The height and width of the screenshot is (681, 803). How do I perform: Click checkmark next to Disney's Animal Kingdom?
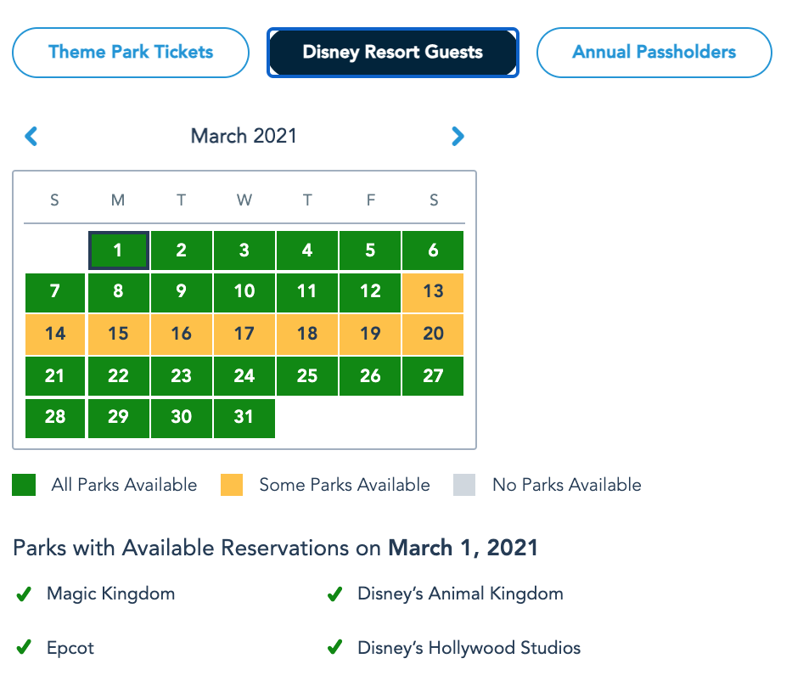point(334,594)
